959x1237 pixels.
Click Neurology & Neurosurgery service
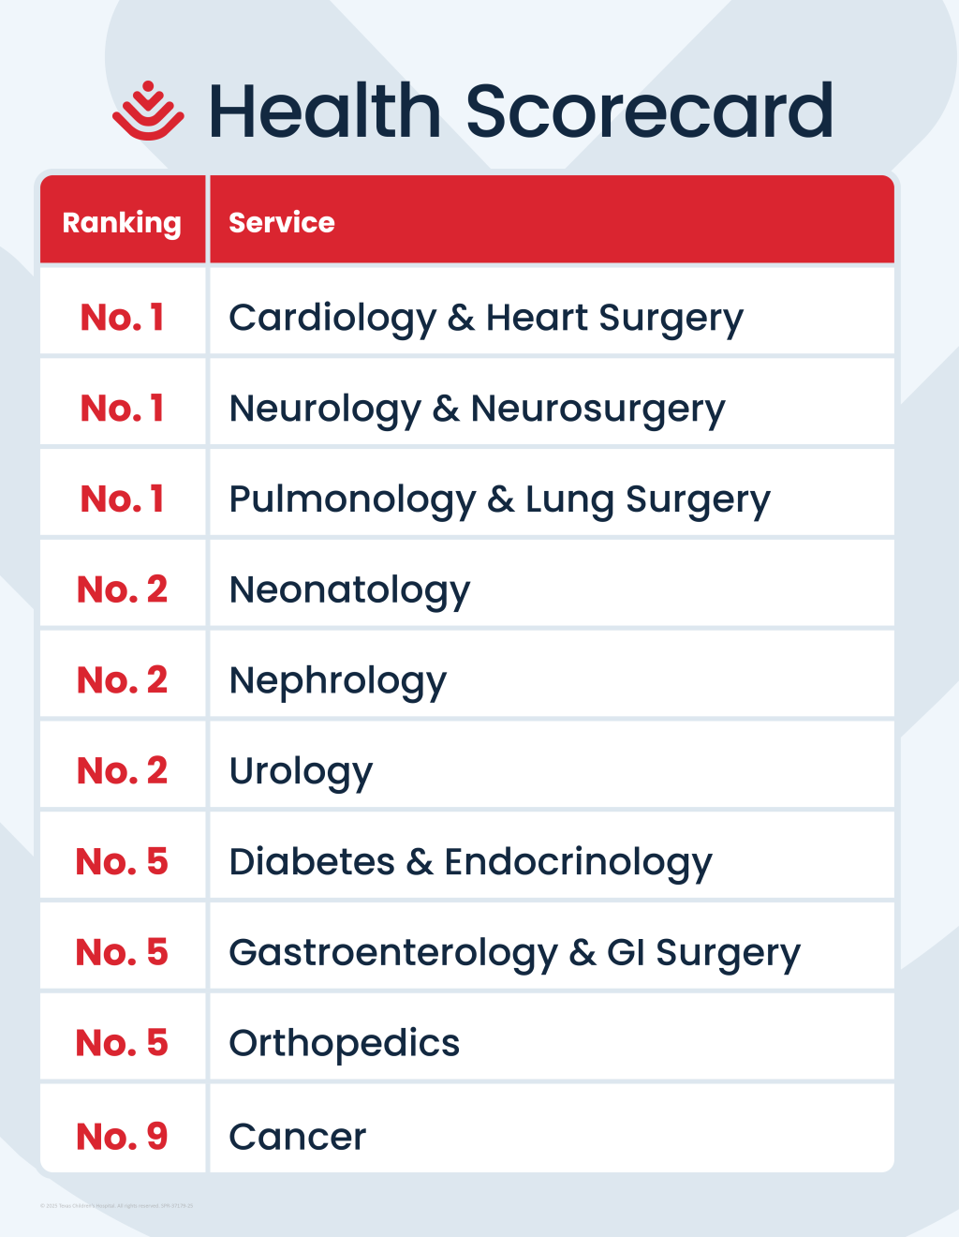477,409
